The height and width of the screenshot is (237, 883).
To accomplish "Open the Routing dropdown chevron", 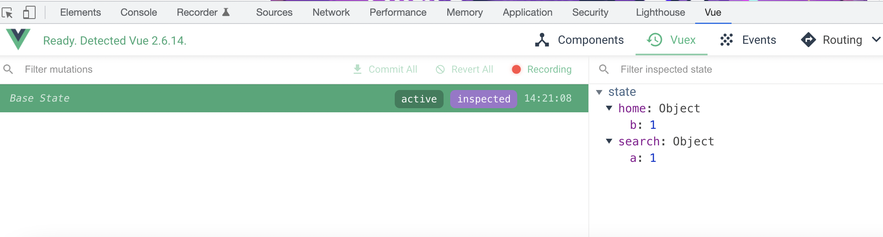I will (876, 40).
